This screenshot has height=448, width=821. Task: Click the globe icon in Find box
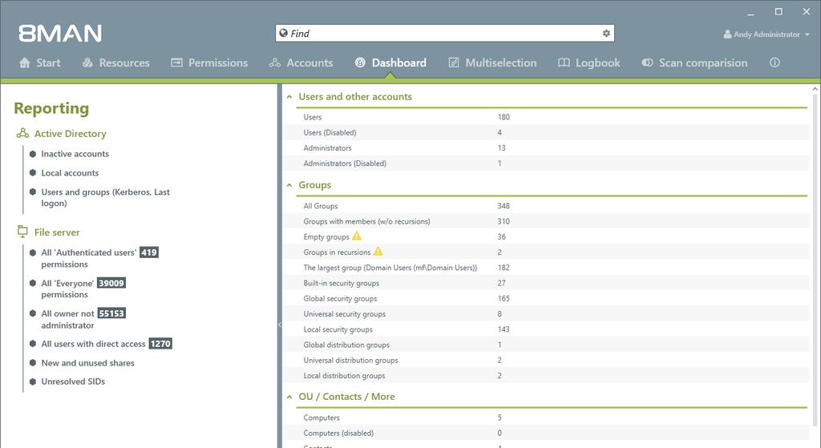pyautogui.click(x=283, y=33)
